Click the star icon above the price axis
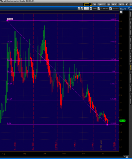The height and width of the screenshot is (159, 132). click(x=121, y=12)
